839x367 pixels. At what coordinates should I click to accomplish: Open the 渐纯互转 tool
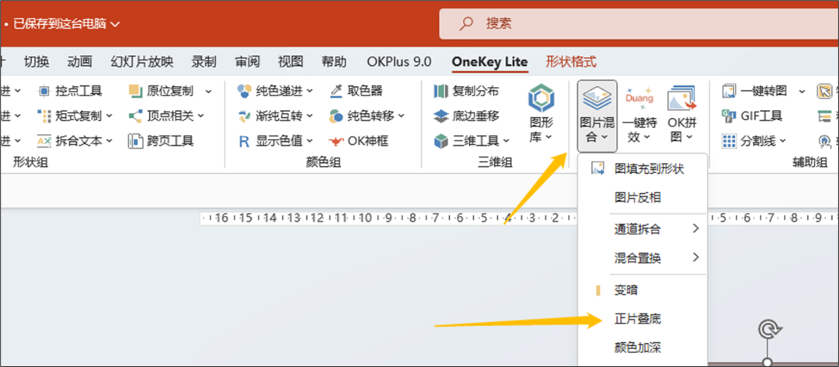[275, 116]
